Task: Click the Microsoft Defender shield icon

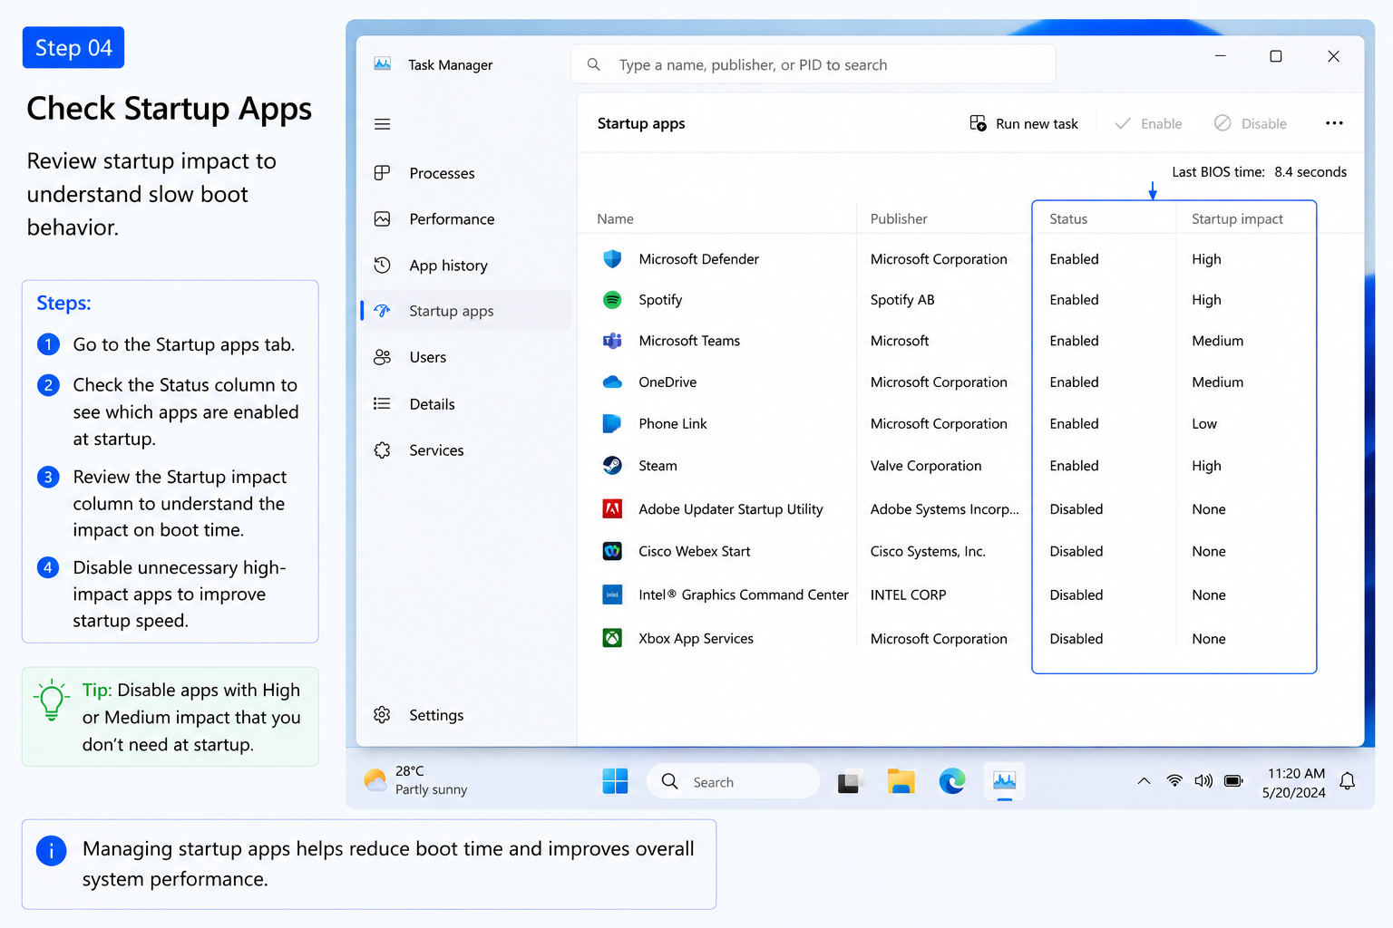Action: tap(612, 258)
